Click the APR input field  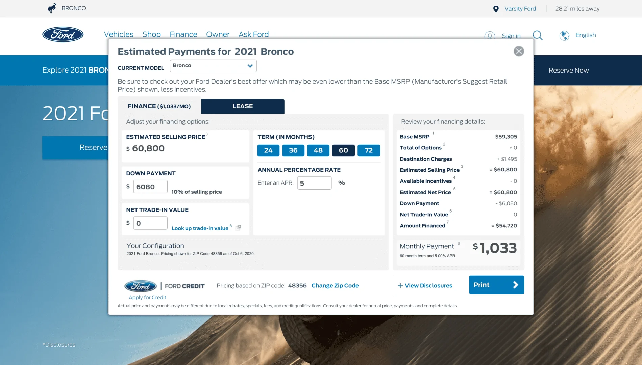pos(314,183)
